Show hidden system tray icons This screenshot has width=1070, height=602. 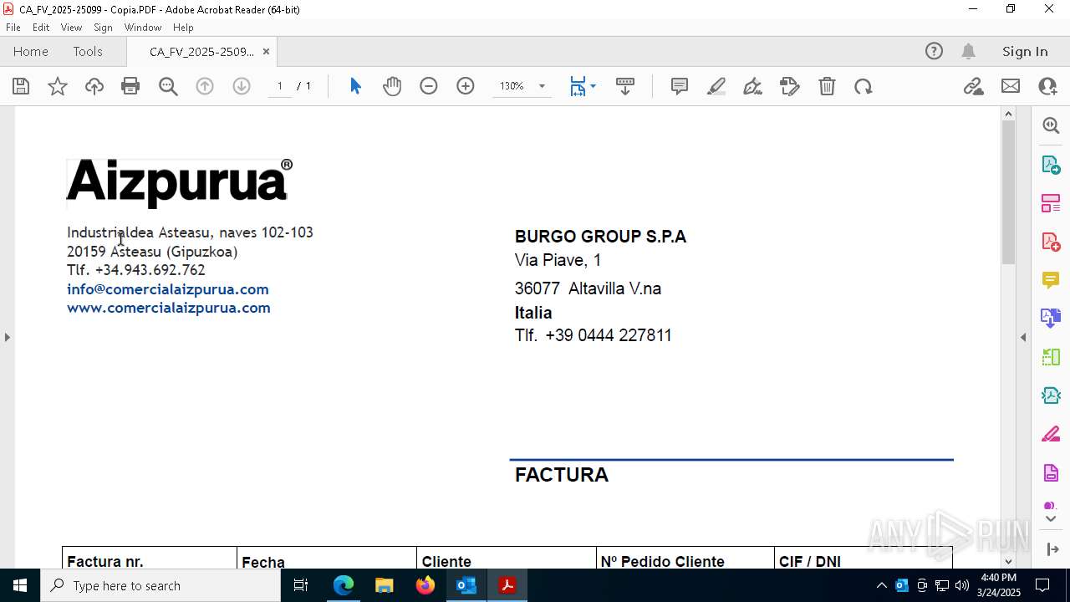click(x=881, y=585)
